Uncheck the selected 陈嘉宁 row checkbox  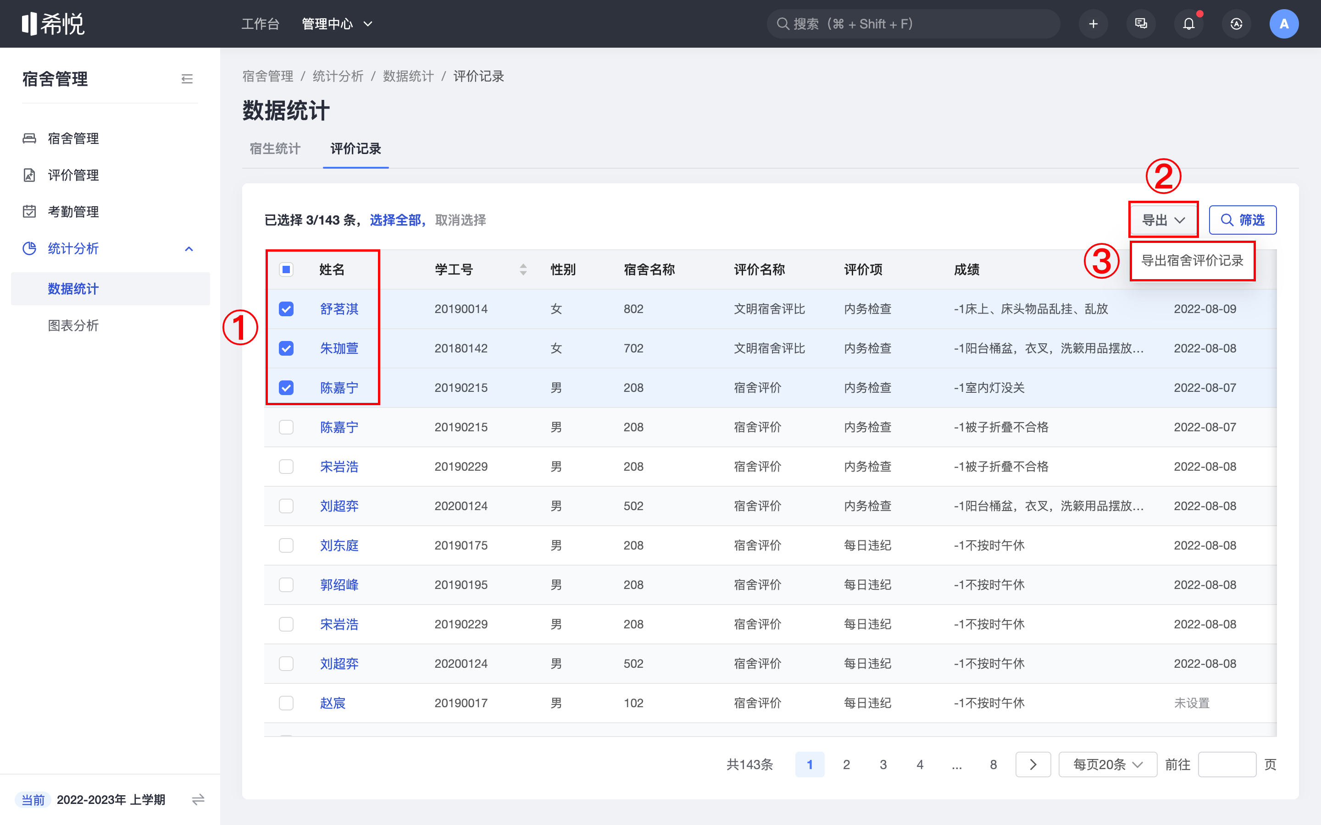click(x=286, y=387)
